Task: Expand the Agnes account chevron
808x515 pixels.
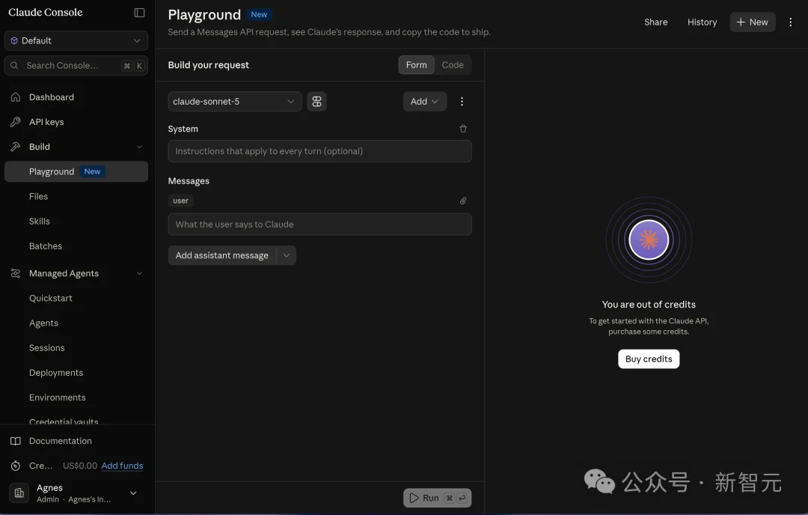Action: [133, 493]
